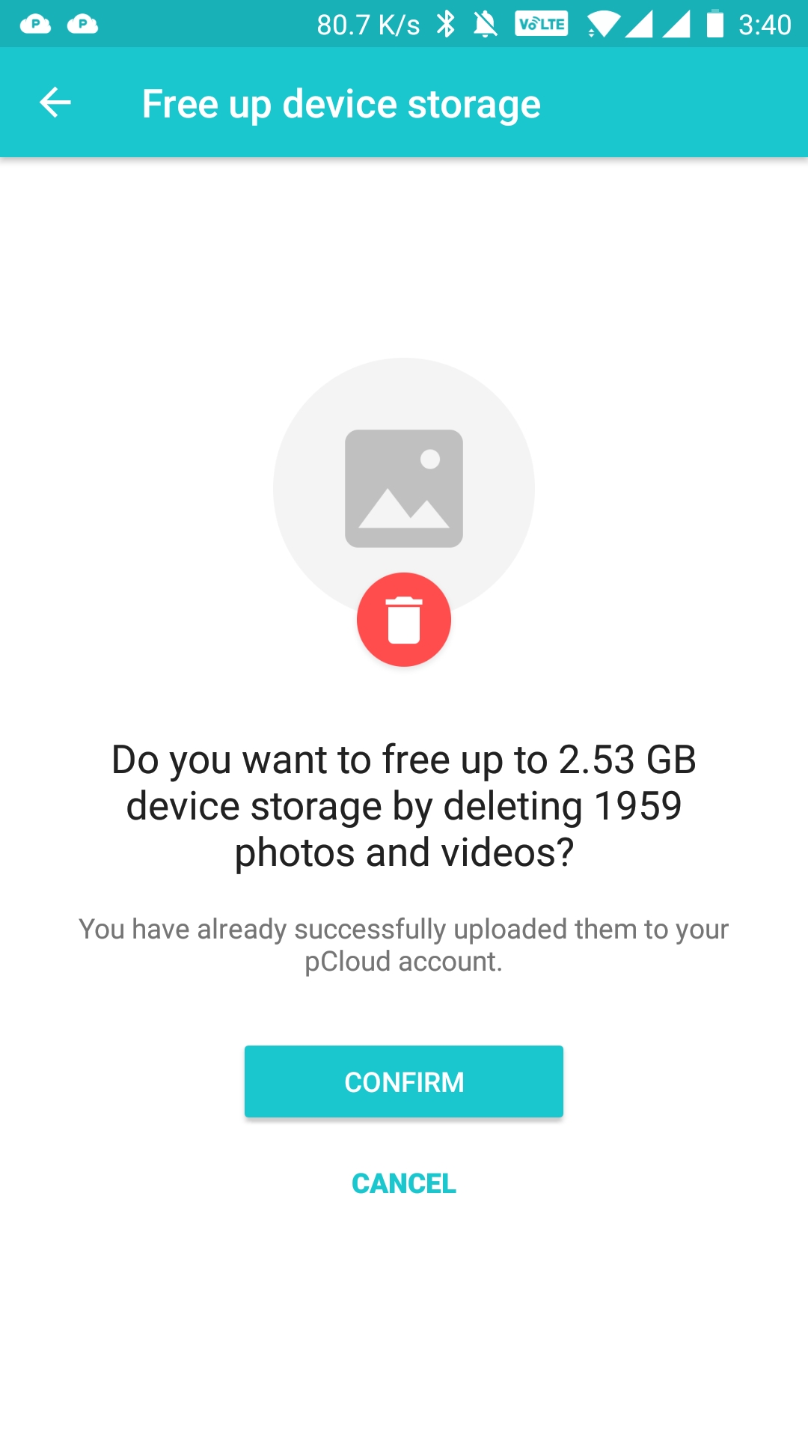Tap the second pCloud notification icon
Screen dimensions: 808x1437
pos(82,25)
